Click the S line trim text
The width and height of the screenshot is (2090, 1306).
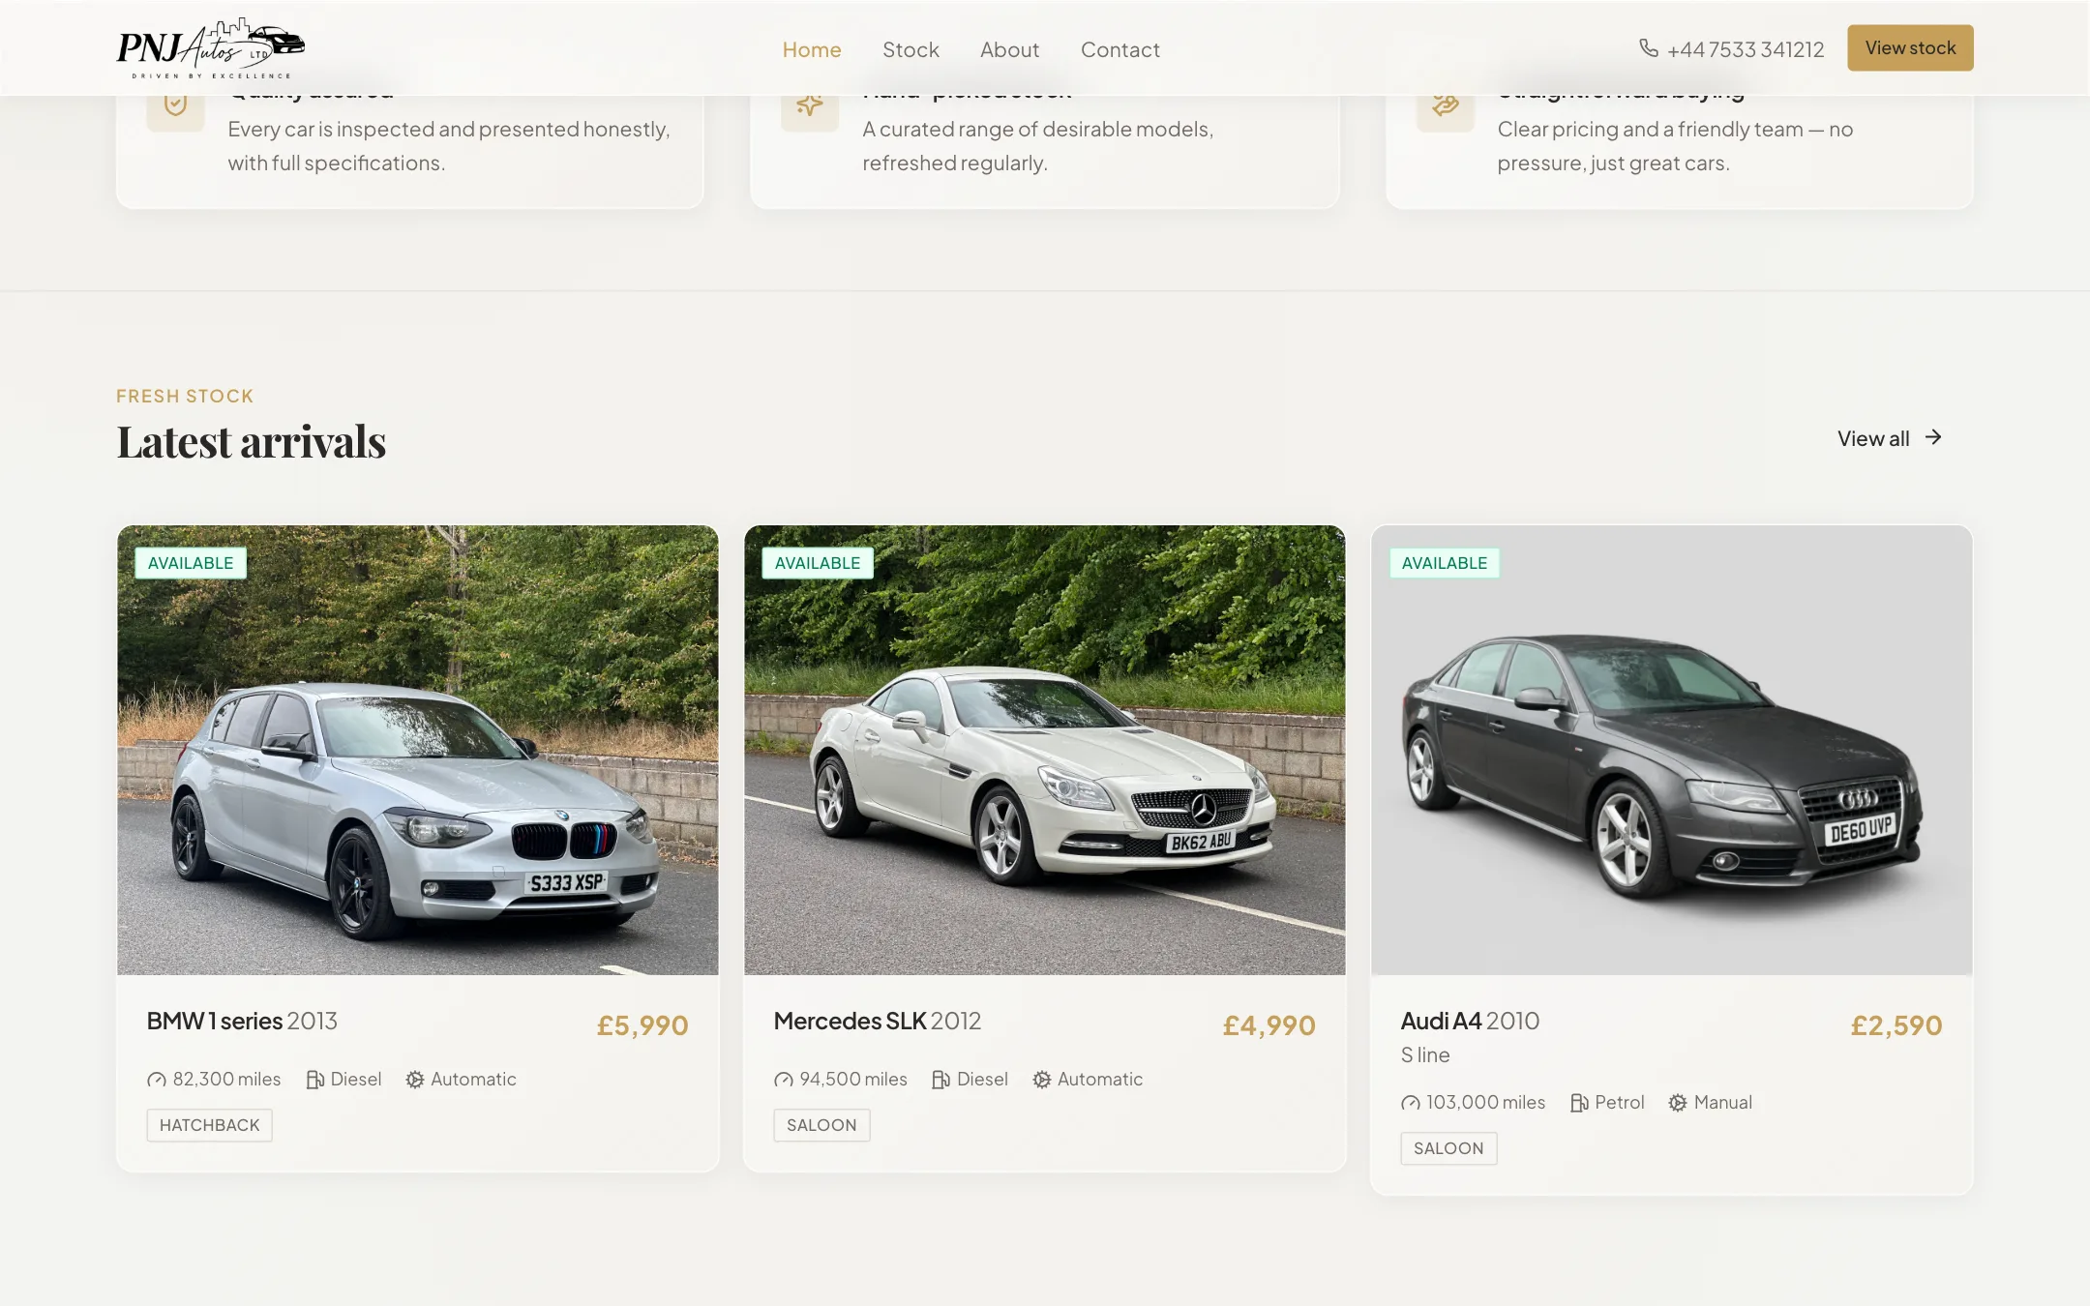[1425, 1054]
